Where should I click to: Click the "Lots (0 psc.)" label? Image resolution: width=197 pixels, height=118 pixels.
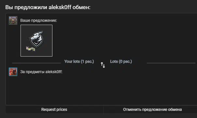pyautogui.click(x=121, y=61)
